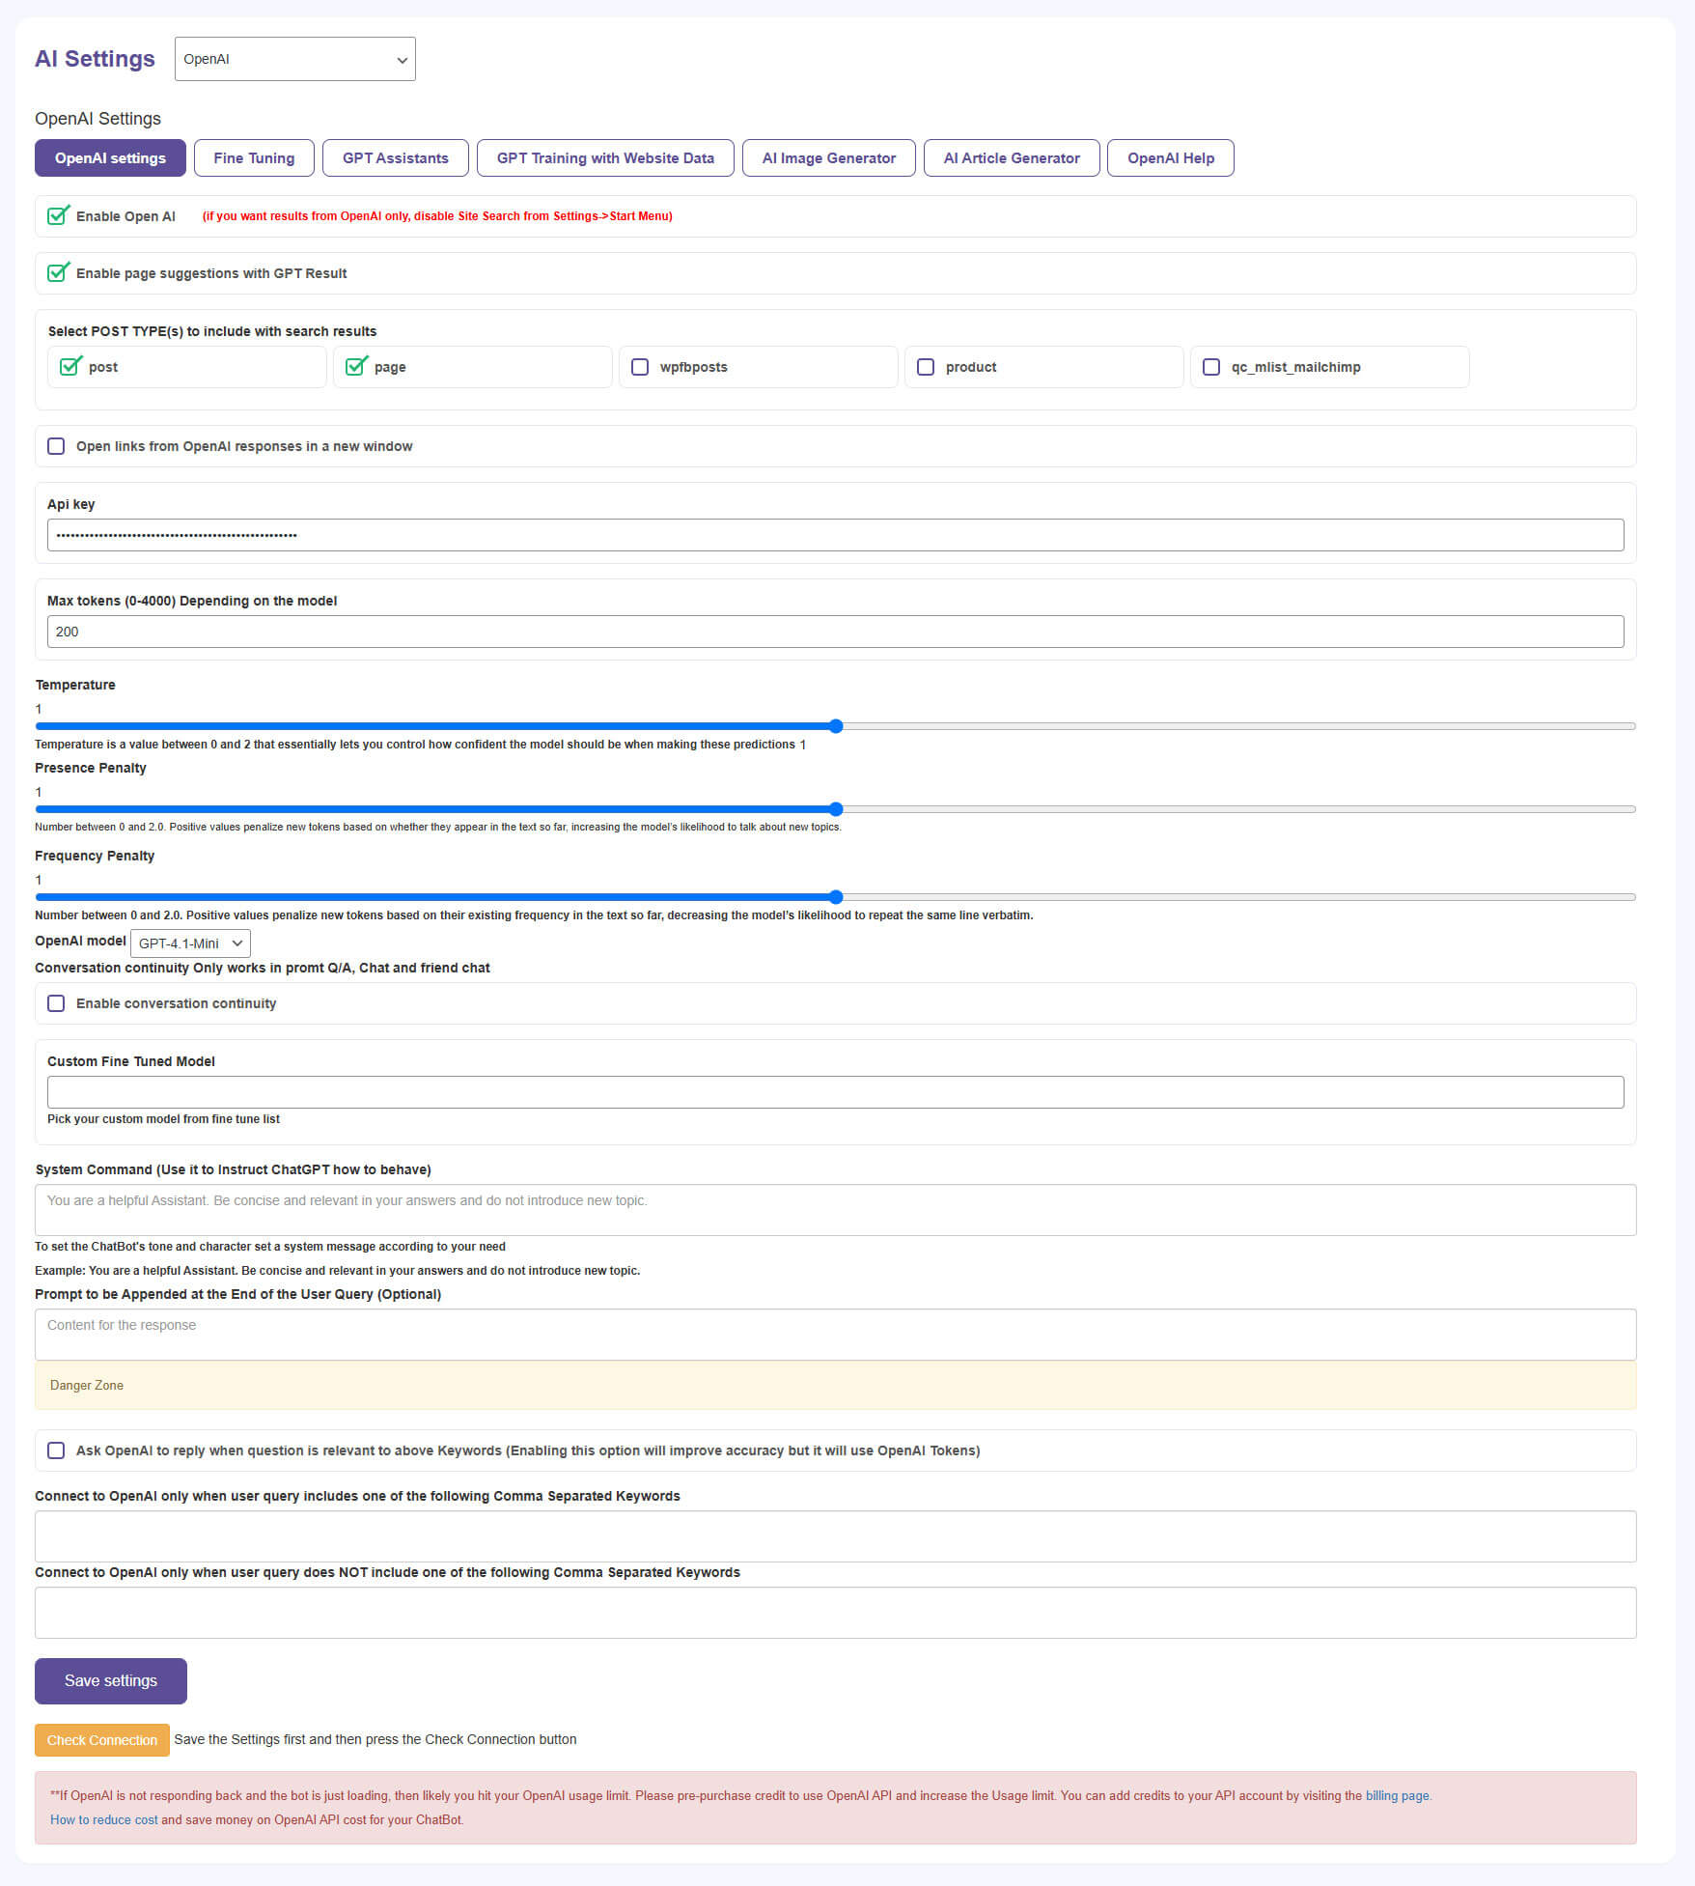Open the AI provider dropdown showing OpenAI

(x=294, y=58)
